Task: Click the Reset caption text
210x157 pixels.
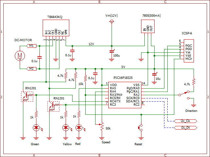Action: pyautogui.click(x=138, y=144)
